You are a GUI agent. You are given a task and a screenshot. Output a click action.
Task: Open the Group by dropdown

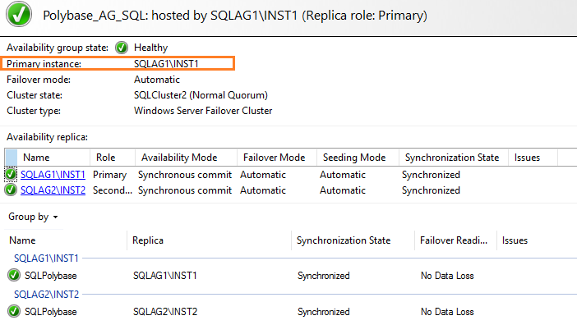point(33,217)
